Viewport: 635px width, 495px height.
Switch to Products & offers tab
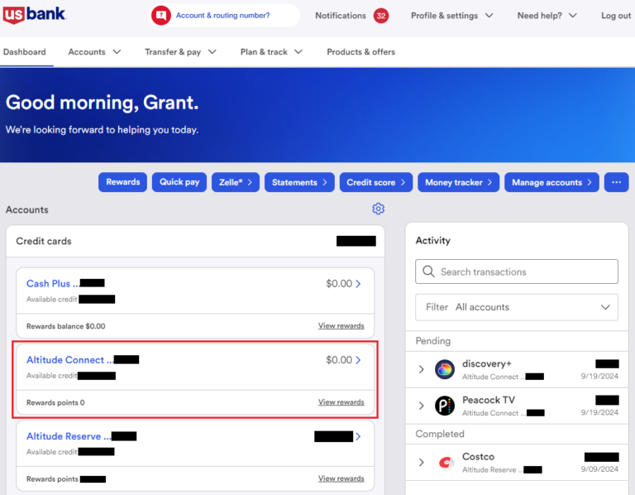pyautogui.click(x=360, y=52)
